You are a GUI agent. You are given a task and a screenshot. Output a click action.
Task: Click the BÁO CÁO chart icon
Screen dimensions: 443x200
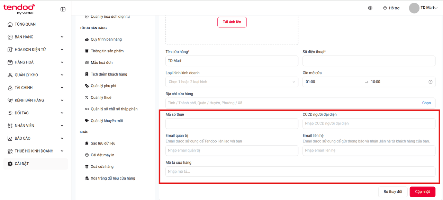[10, 138]
